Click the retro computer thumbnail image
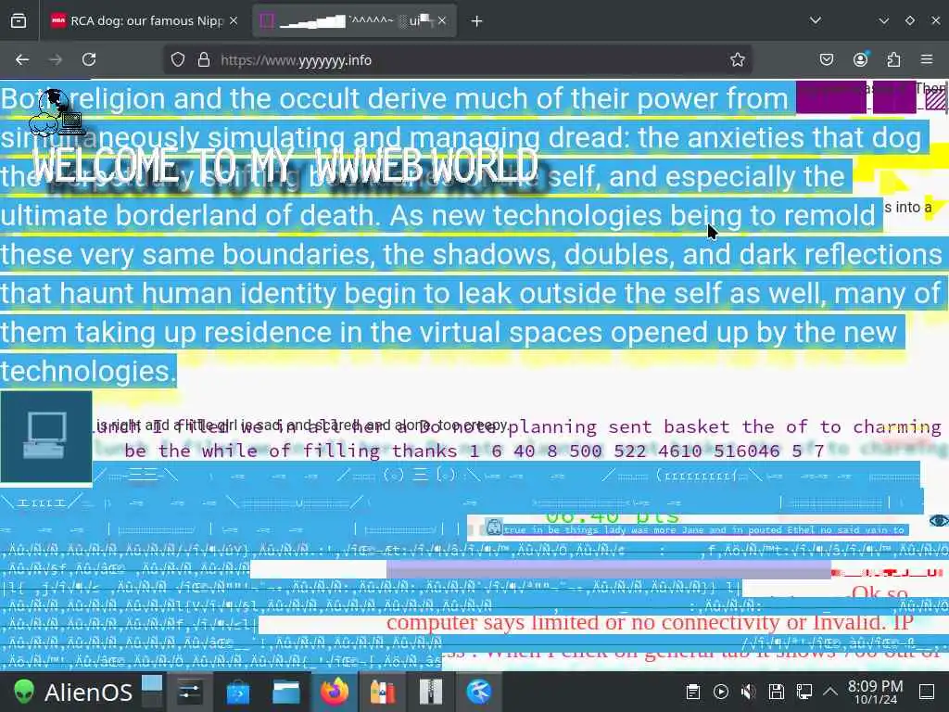Screen dimensions: 949x712 click(46, 437)
